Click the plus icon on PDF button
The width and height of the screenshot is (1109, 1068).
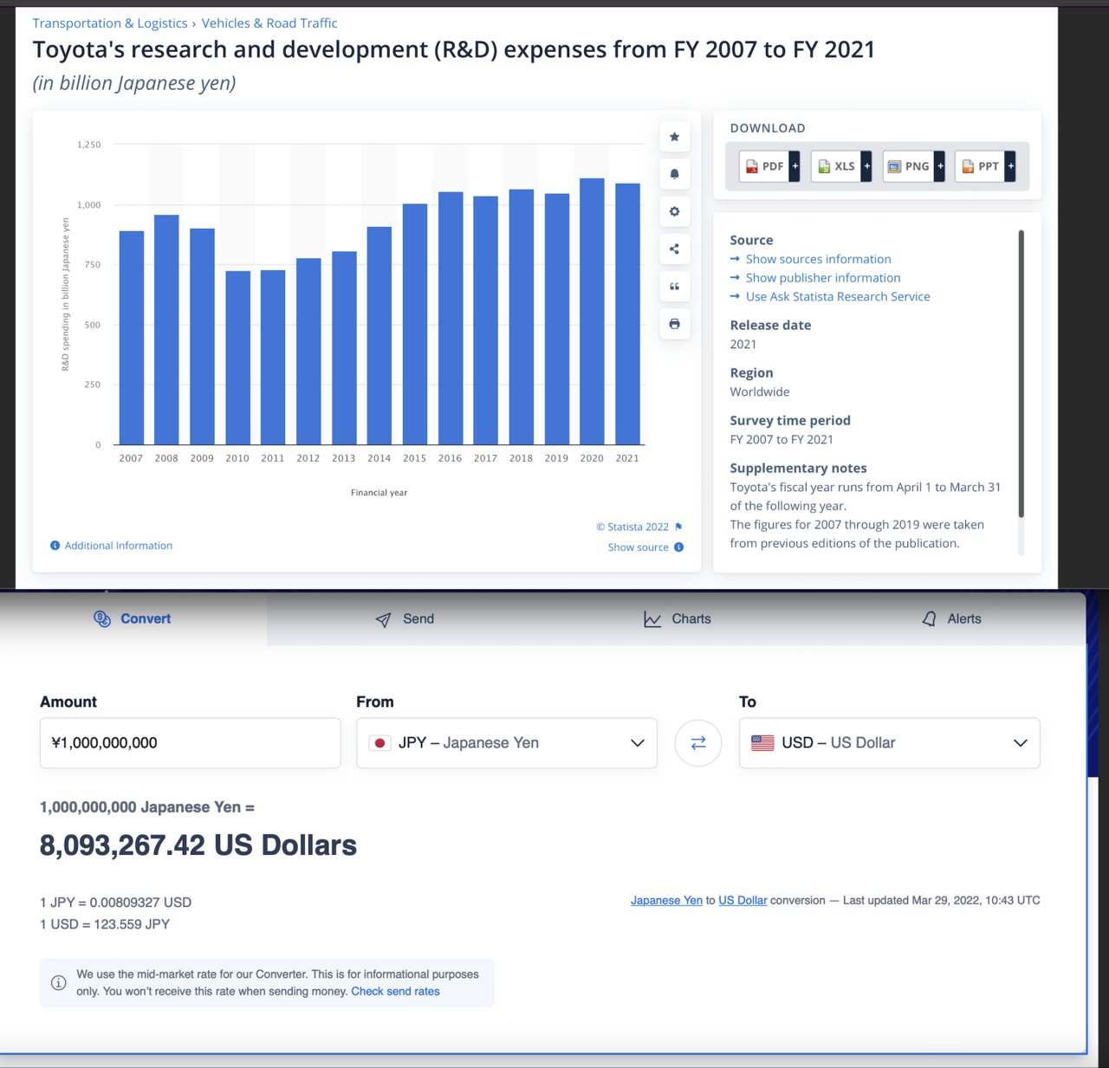(794, 166)
